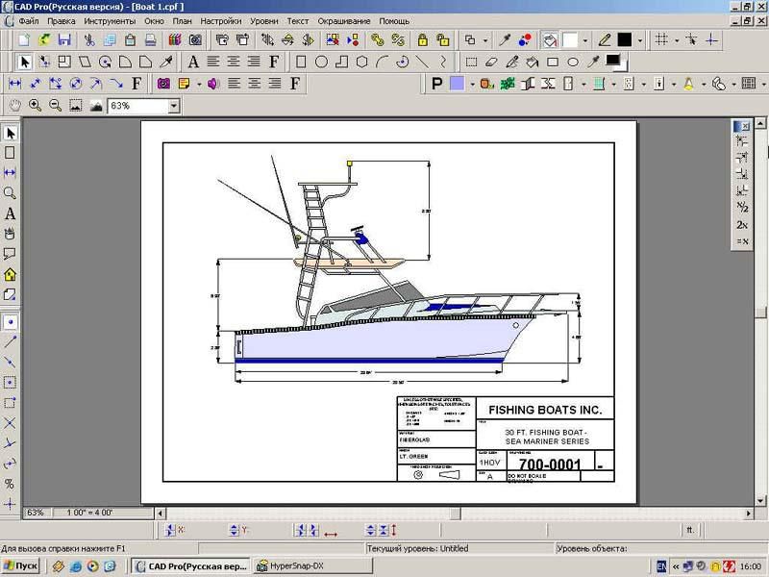Toggle the padlock lock button
This screenshot has height=577, width=769.
point(423,40)
